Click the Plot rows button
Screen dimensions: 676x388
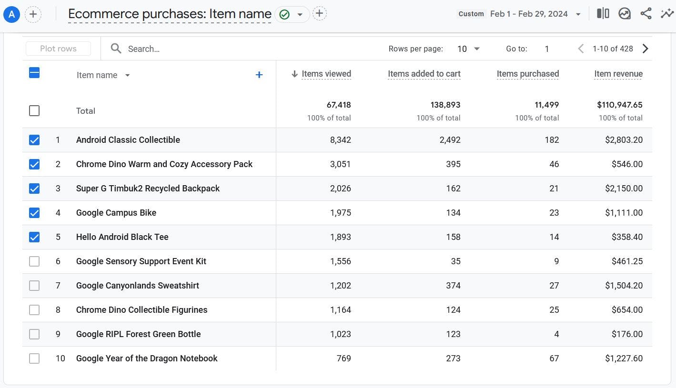(58, 49)
